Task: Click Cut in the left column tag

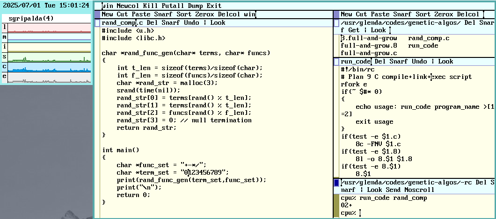Action: pyautogui.click(x=123, y=14)
